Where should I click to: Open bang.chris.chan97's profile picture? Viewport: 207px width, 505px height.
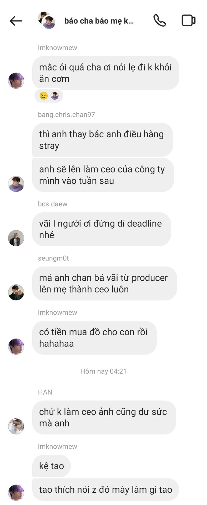coord(16,184)
